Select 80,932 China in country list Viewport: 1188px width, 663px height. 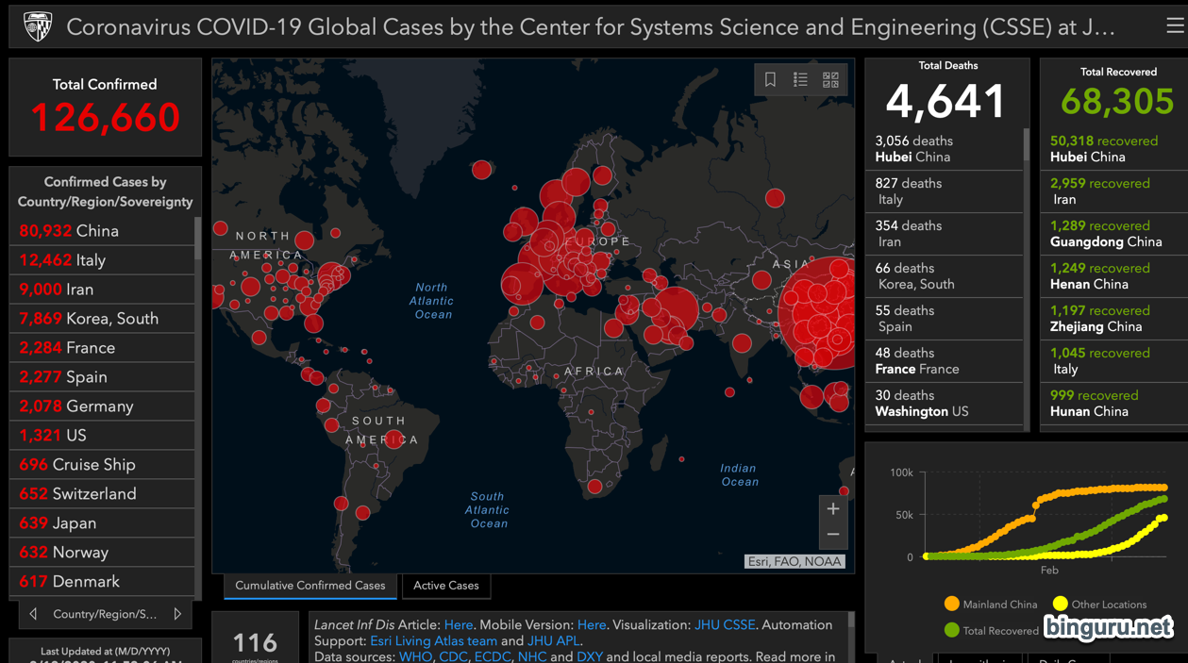point(102,231)
